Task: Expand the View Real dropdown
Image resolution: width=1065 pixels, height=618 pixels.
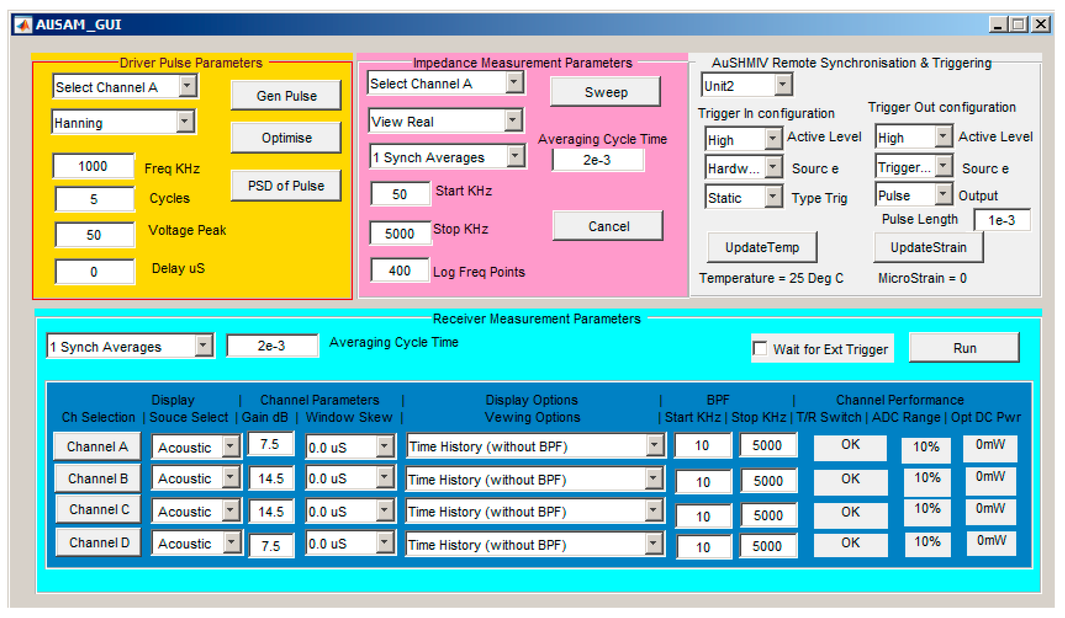Action: click(513, 121)
